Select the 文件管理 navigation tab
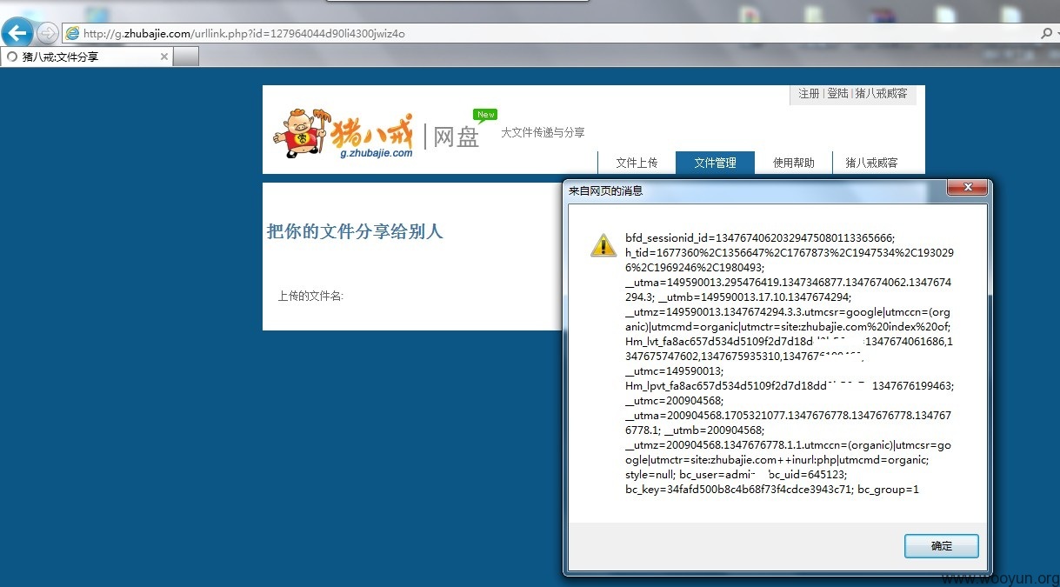This screenshot has width=1060, height=587. point(715,163)
